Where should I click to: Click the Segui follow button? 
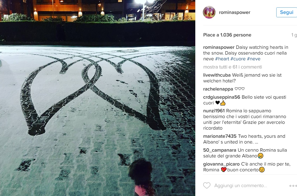(287, 12)
